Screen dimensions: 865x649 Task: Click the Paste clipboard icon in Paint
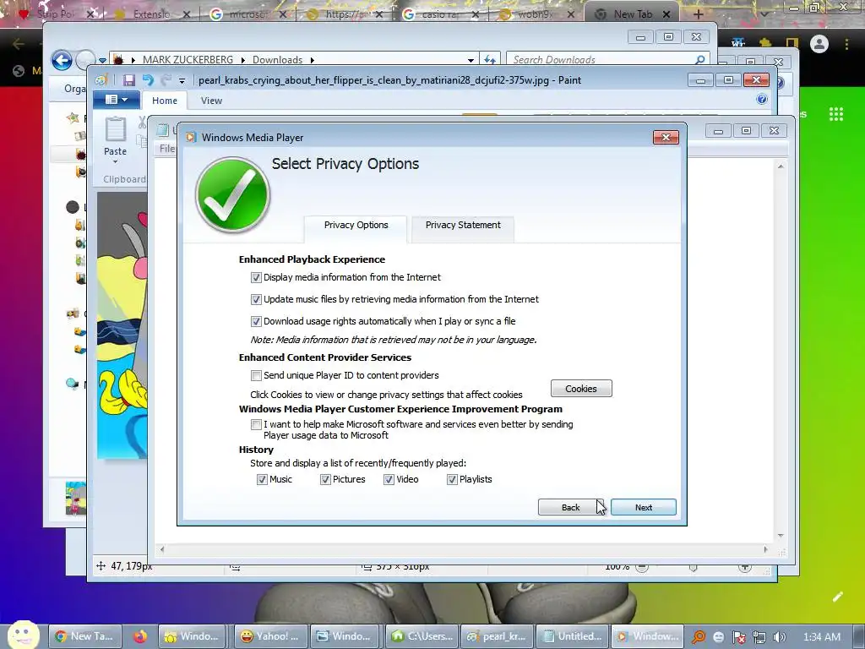coord(115,128)
